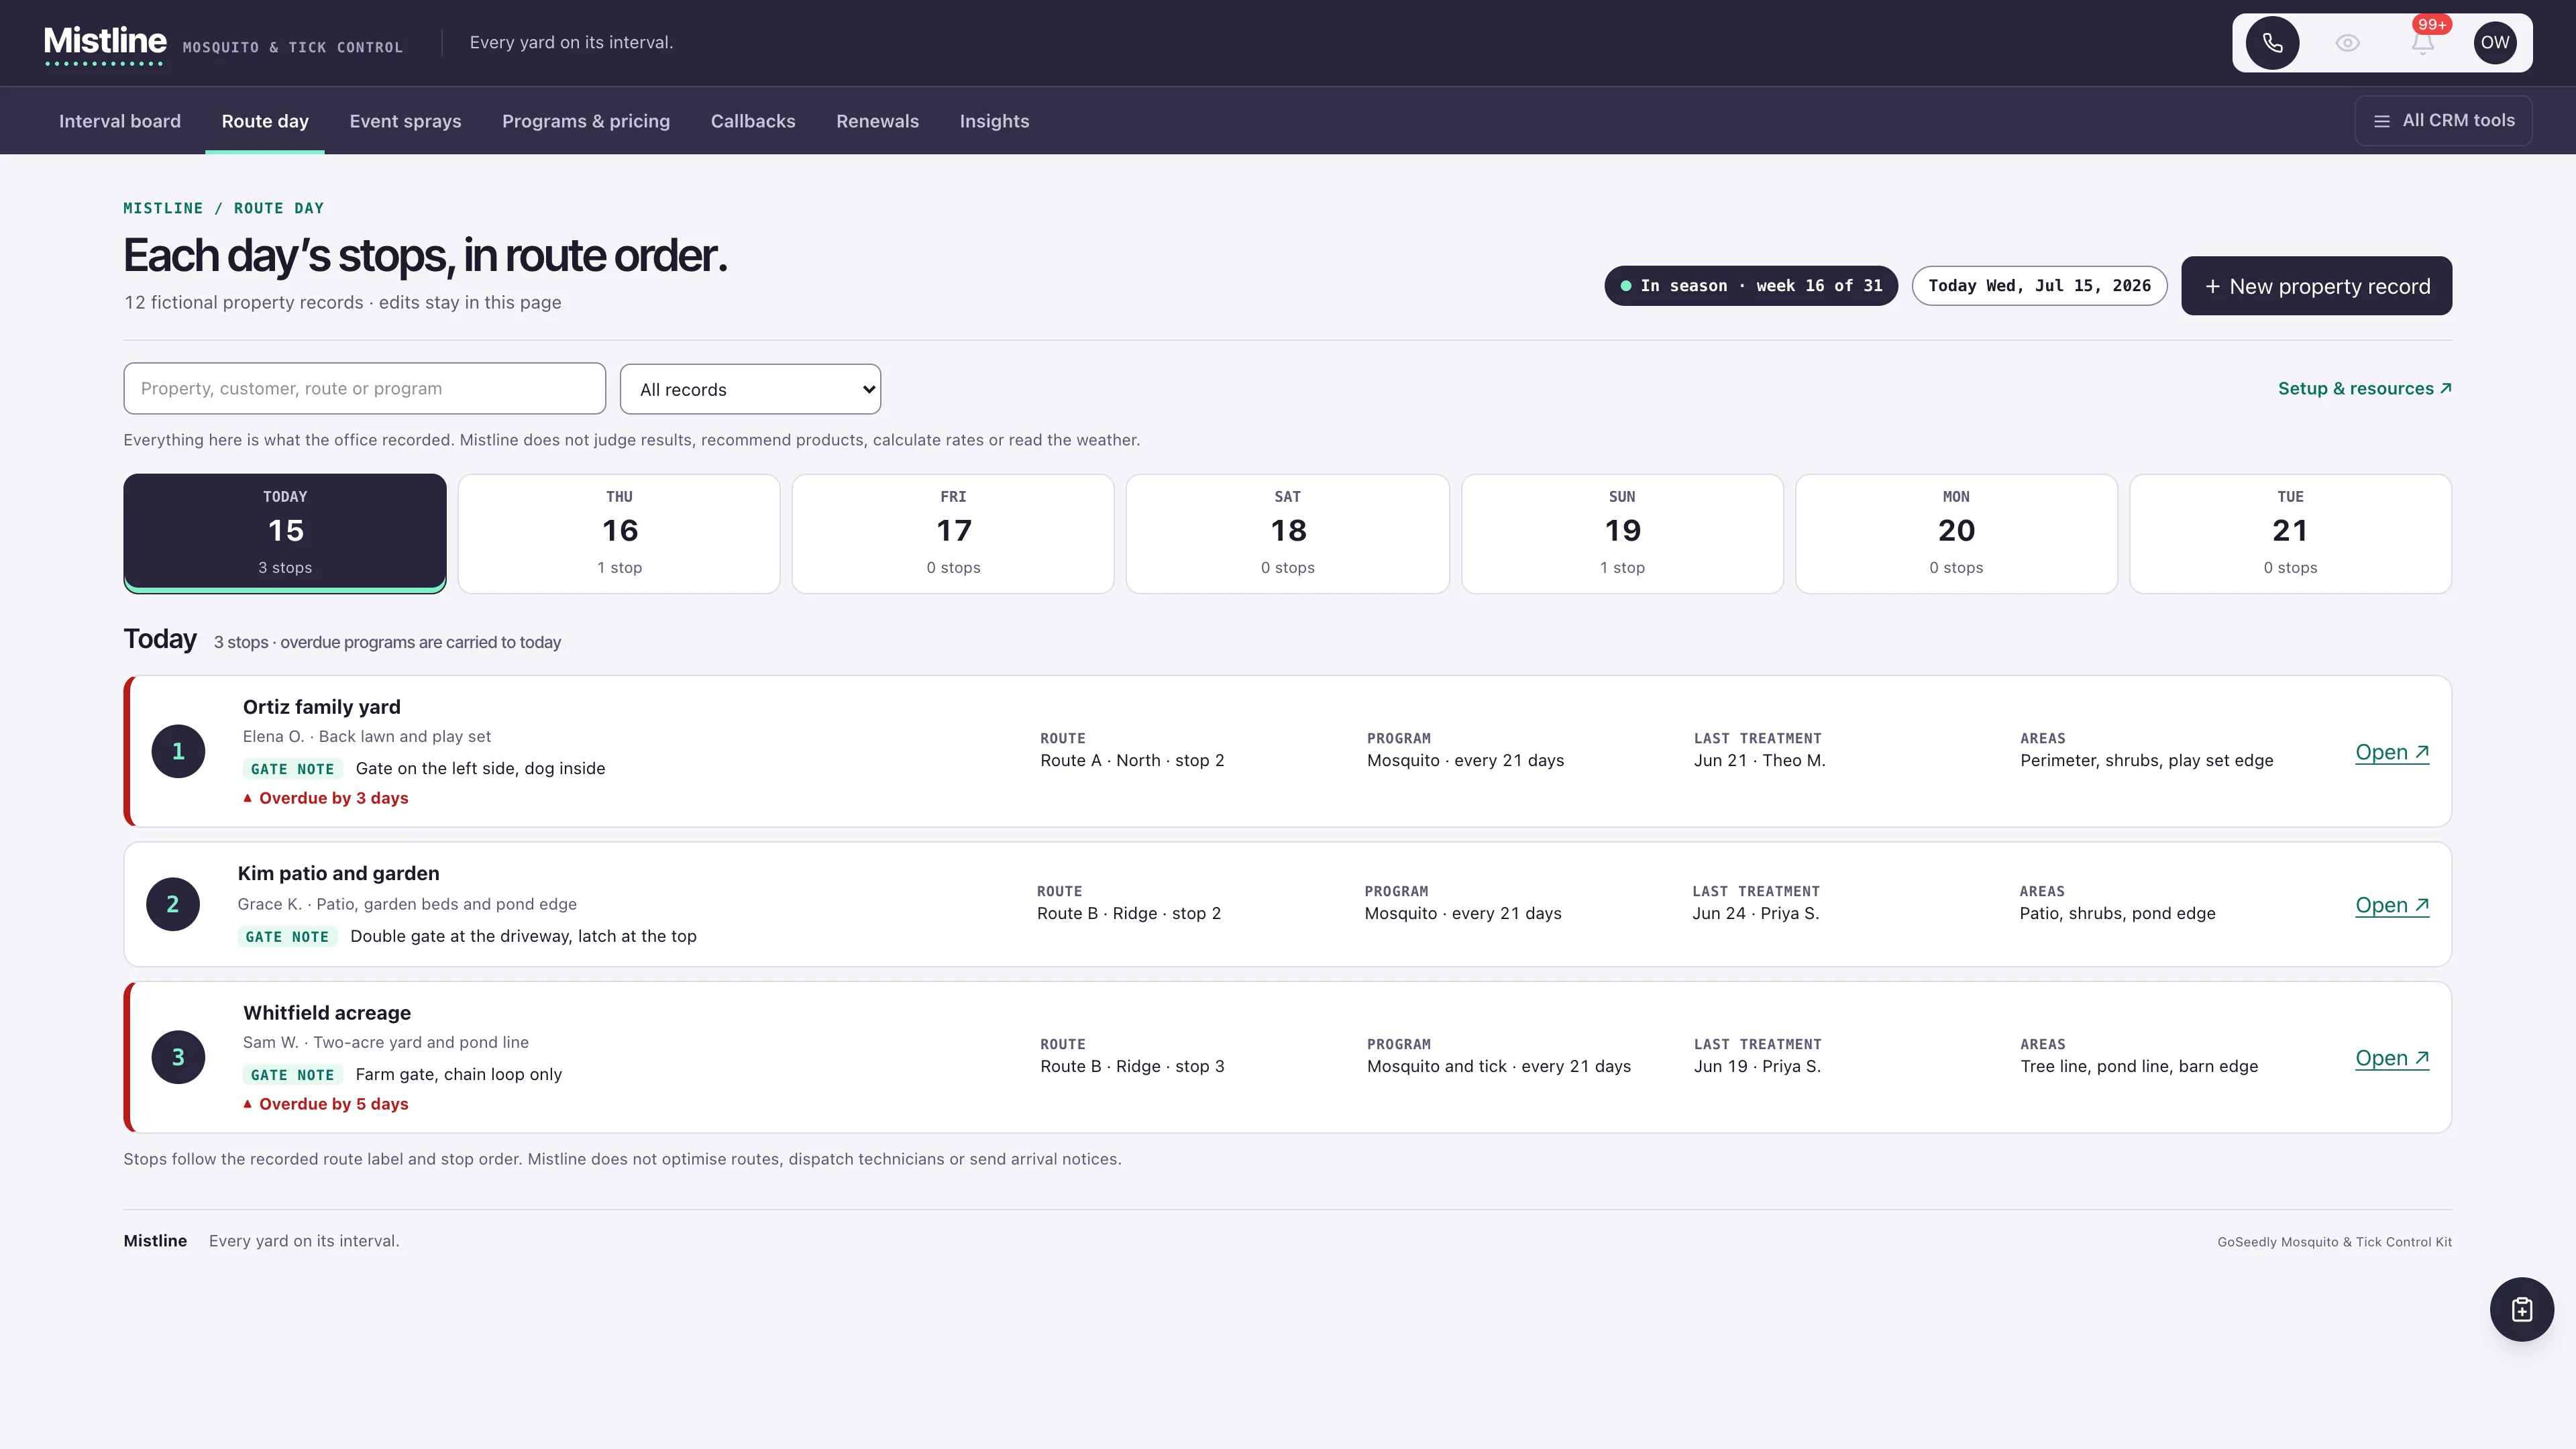This screenshot has width=2576, height=1449.
Task: Open the OW user avatar menu
Action: 2495,43
